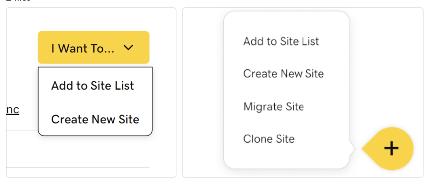Image resolution: width=439 pixels, height=182 pixels.
Task: Collapse the I Want To menu via chevron
Action: (x=128, y=48)
